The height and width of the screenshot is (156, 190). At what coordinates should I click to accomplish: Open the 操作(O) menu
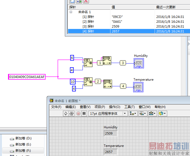[x=114, y=107]
